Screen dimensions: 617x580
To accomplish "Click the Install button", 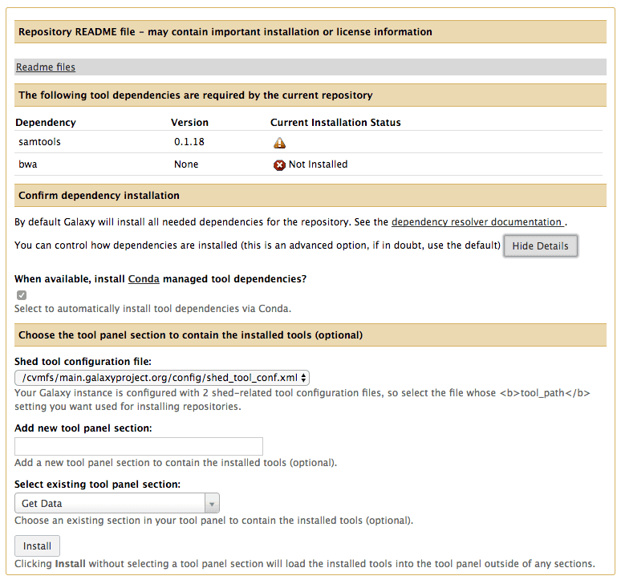I will coord(37,546).
